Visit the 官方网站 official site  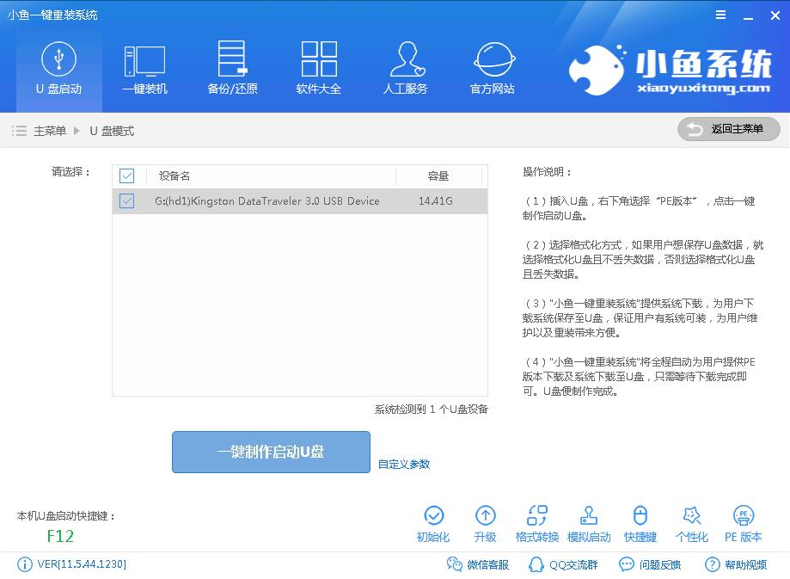click(x=493, y=69)
